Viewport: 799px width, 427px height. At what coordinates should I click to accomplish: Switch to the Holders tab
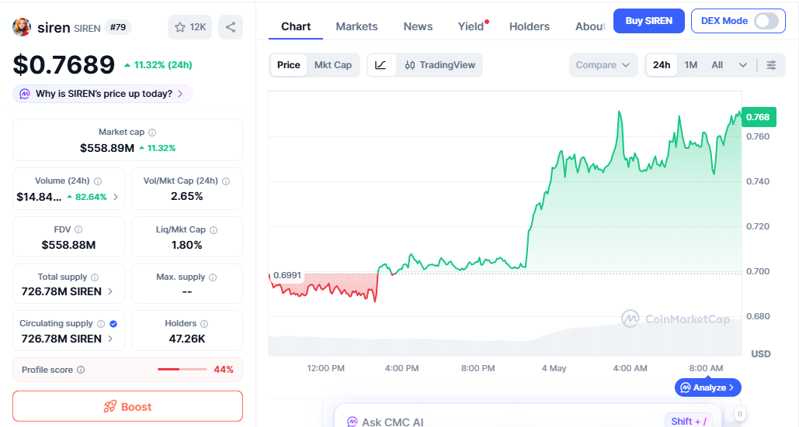coord(530,26)
